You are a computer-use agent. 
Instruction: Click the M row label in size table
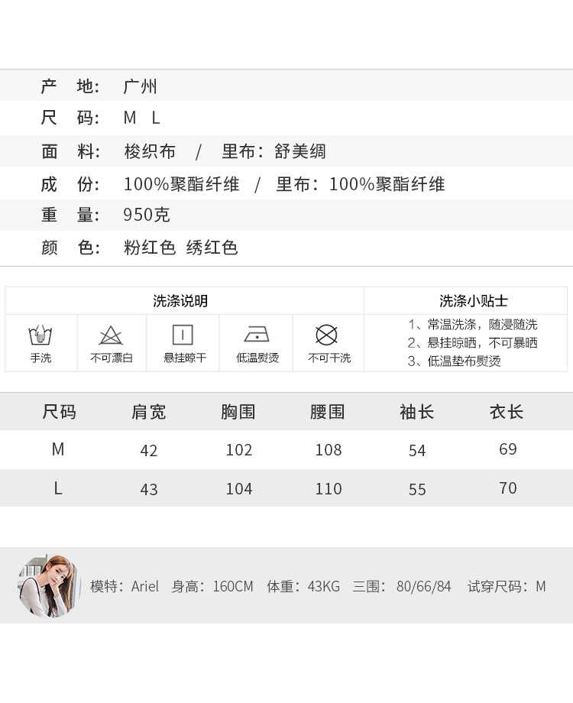58,449
